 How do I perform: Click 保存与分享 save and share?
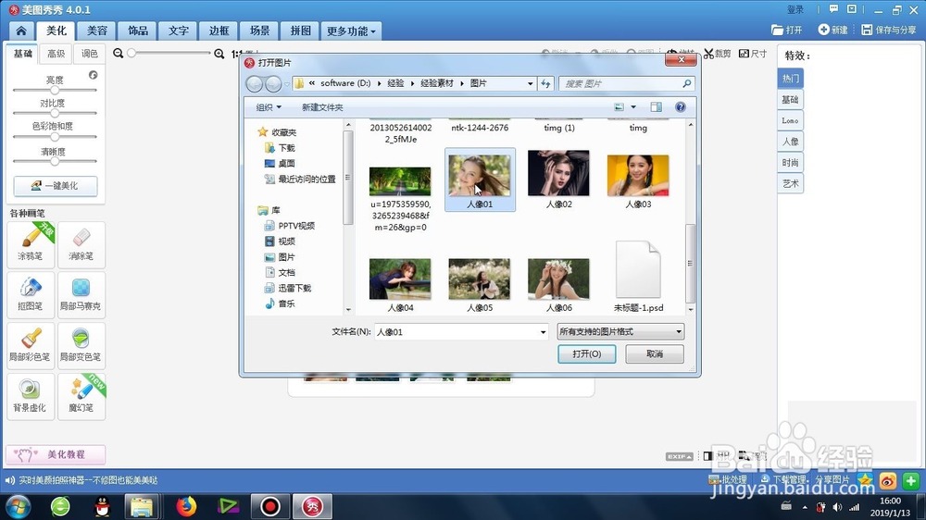coord(889,30)
